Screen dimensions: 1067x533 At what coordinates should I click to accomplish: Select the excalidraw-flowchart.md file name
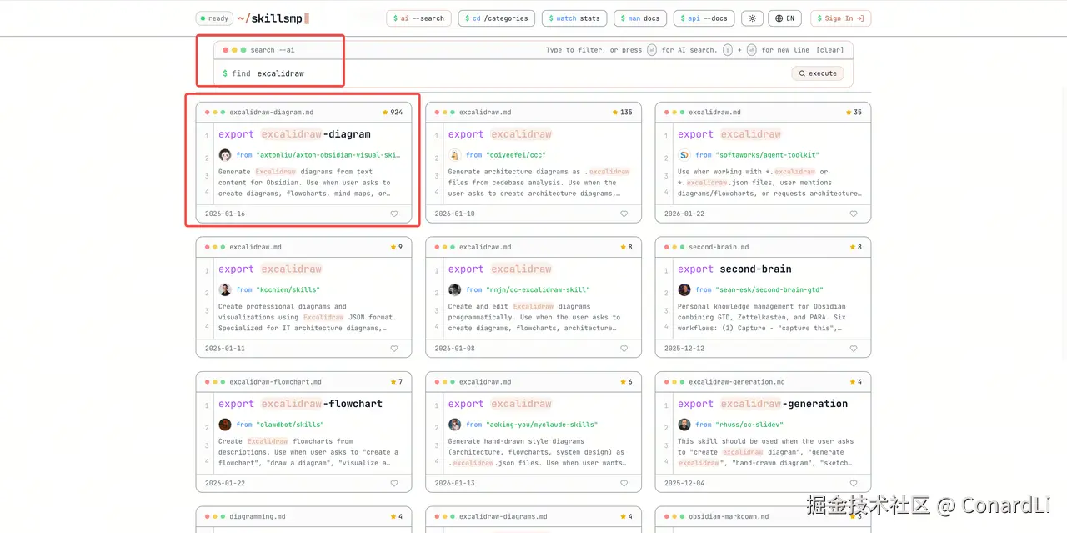[x=275, y=382]
